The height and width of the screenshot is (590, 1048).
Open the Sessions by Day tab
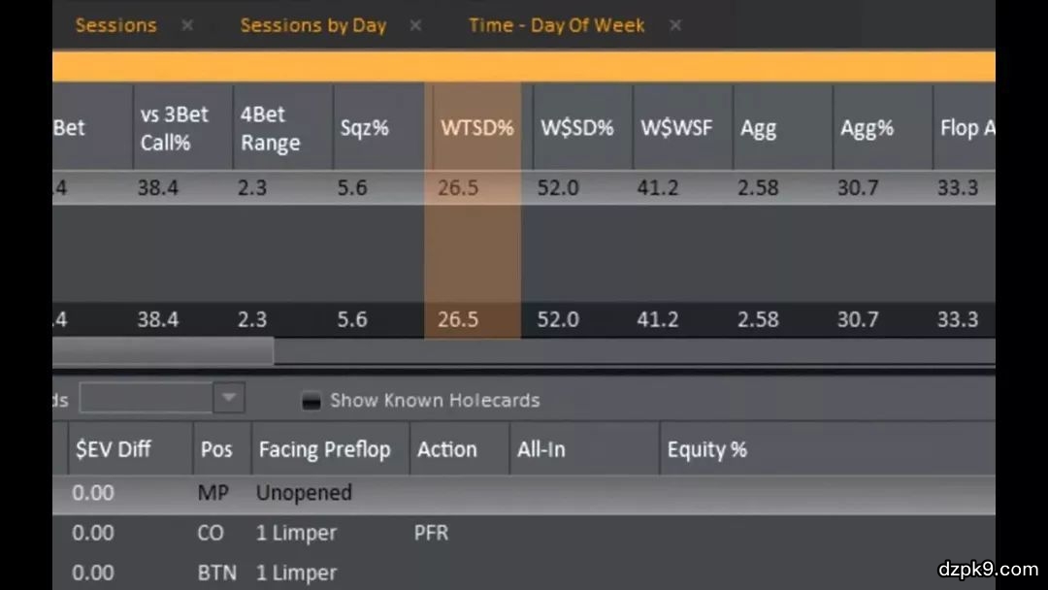coord(312,25)
